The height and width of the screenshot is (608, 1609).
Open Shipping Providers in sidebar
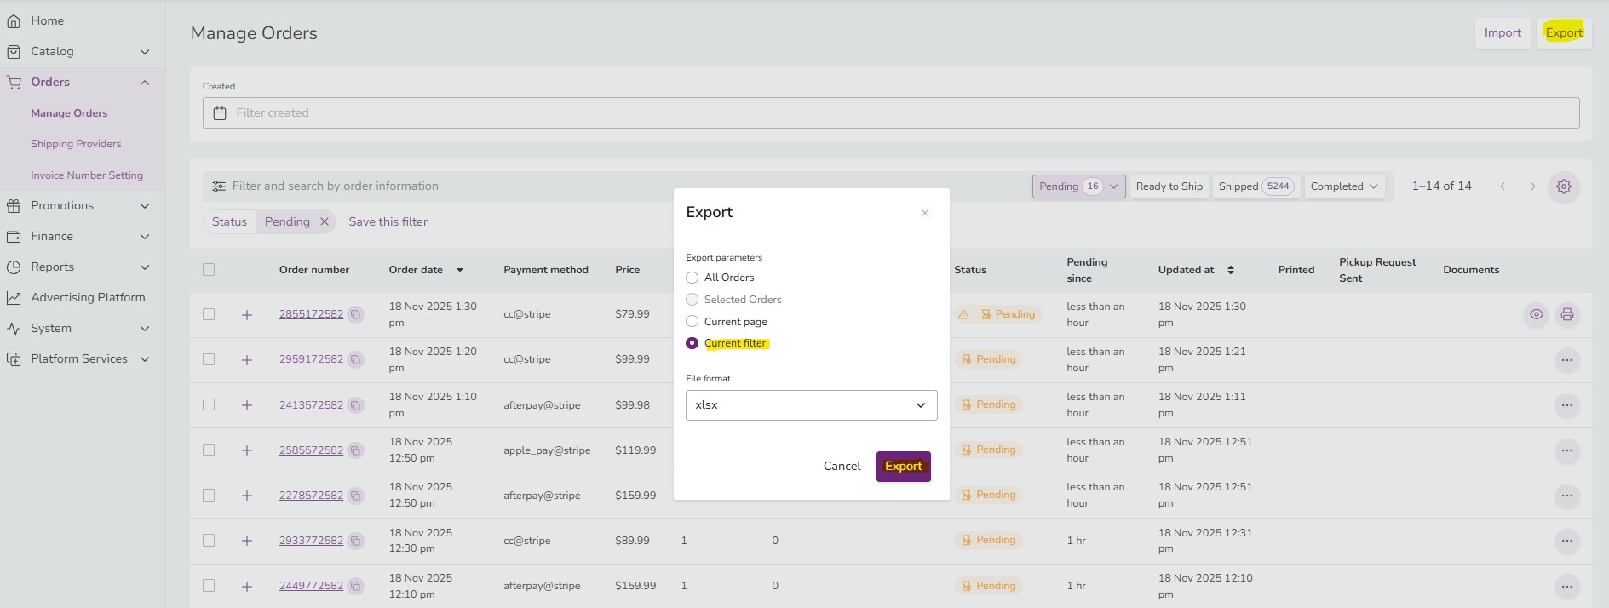[x=76, y=144]
